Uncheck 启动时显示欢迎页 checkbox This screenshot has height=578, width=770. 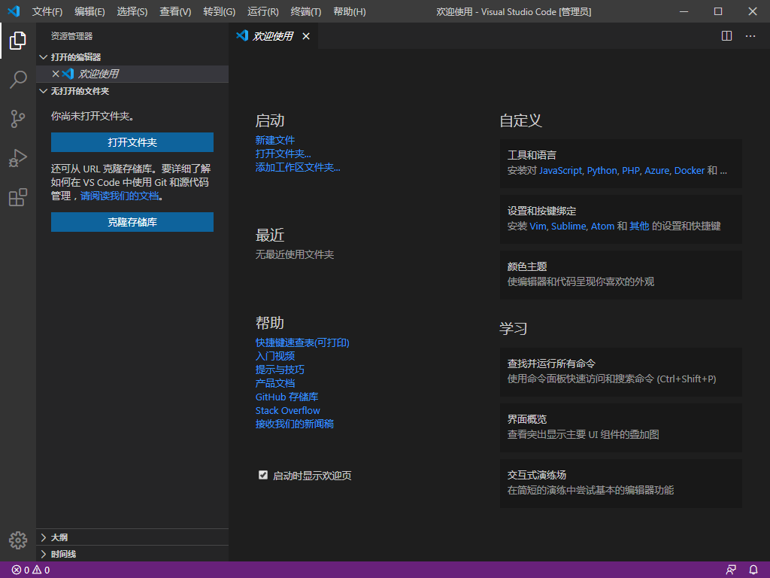(262, 475)
